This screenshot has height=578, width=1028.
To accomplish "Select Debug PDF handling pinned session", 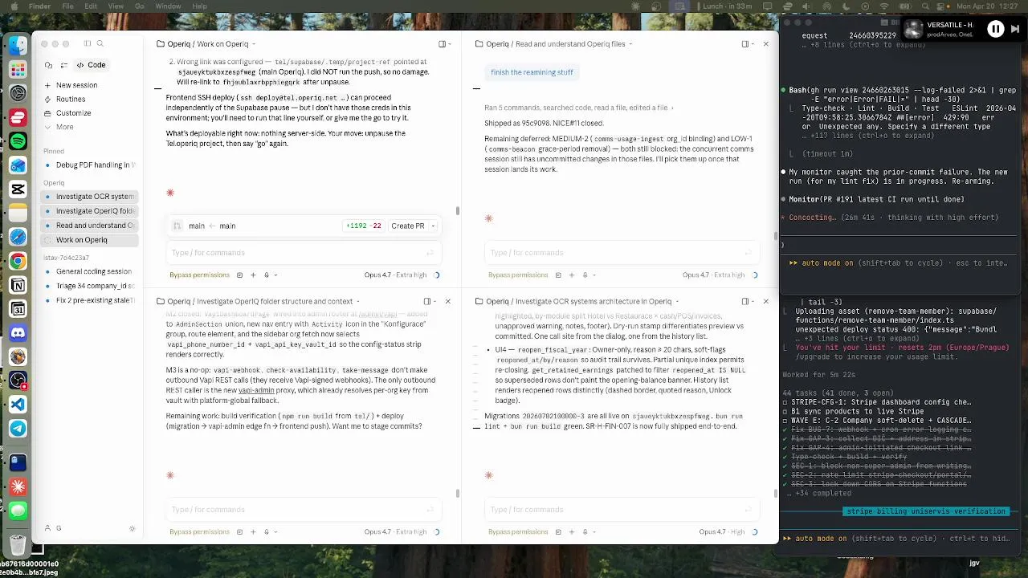I will coord(91,165).
